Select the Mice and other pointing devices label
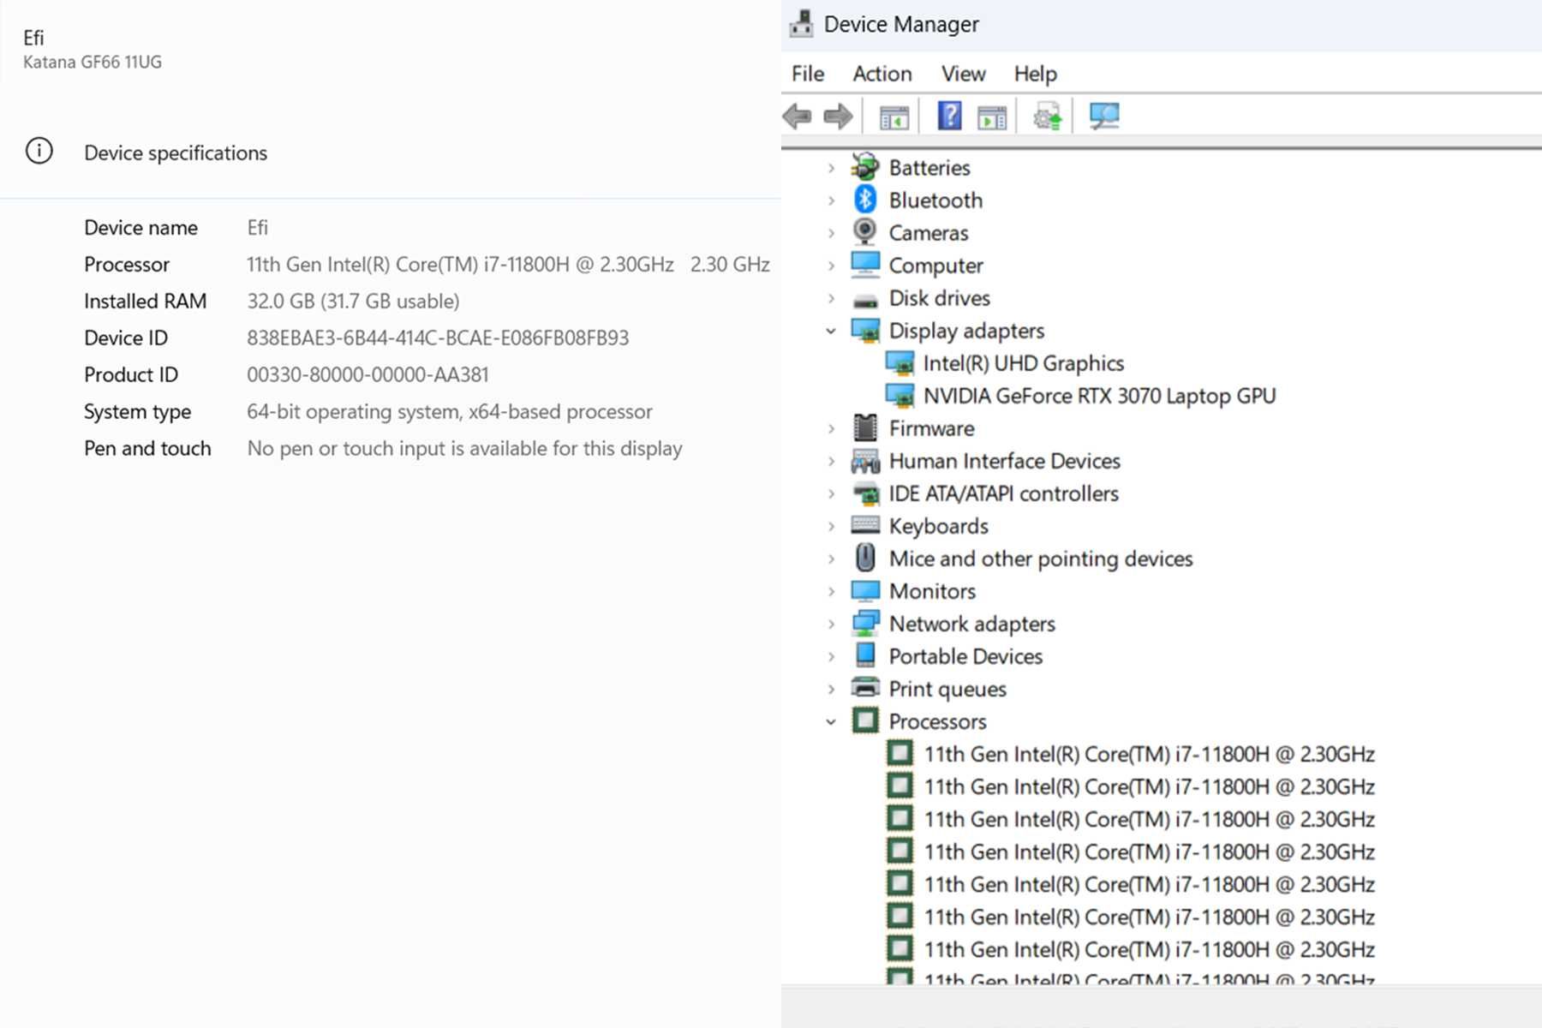The width and height of the screenshot is (1542, 1028). coord(1041,559)
